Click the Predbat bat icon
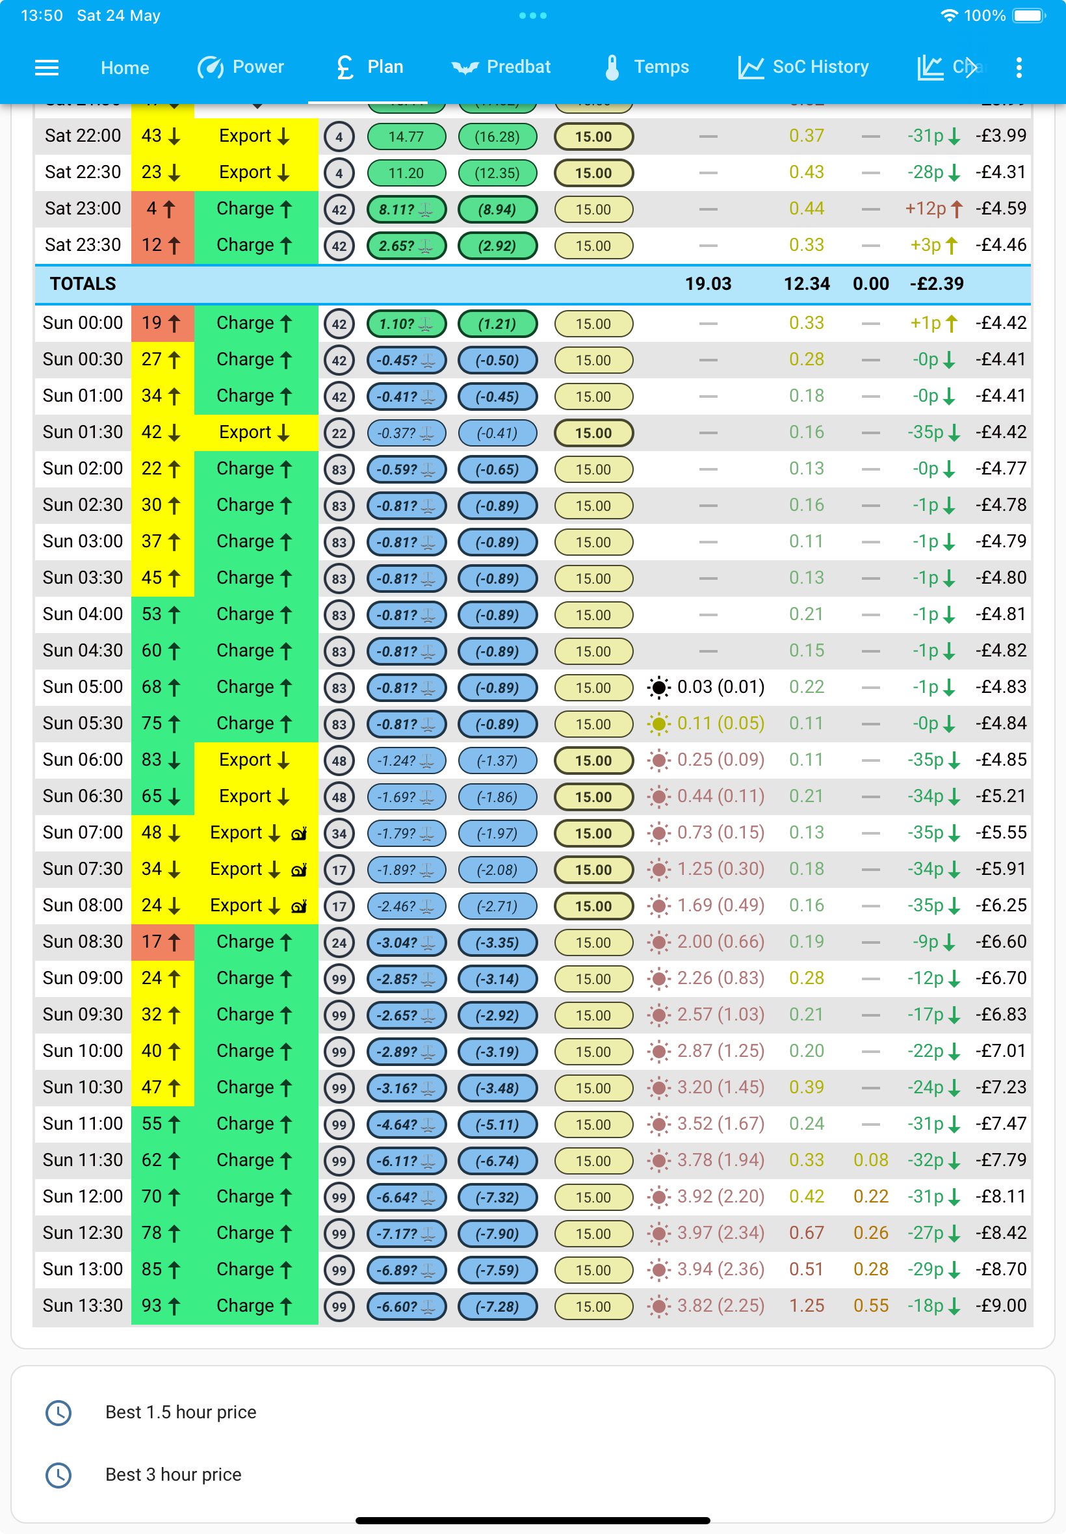 click(465, 68)
